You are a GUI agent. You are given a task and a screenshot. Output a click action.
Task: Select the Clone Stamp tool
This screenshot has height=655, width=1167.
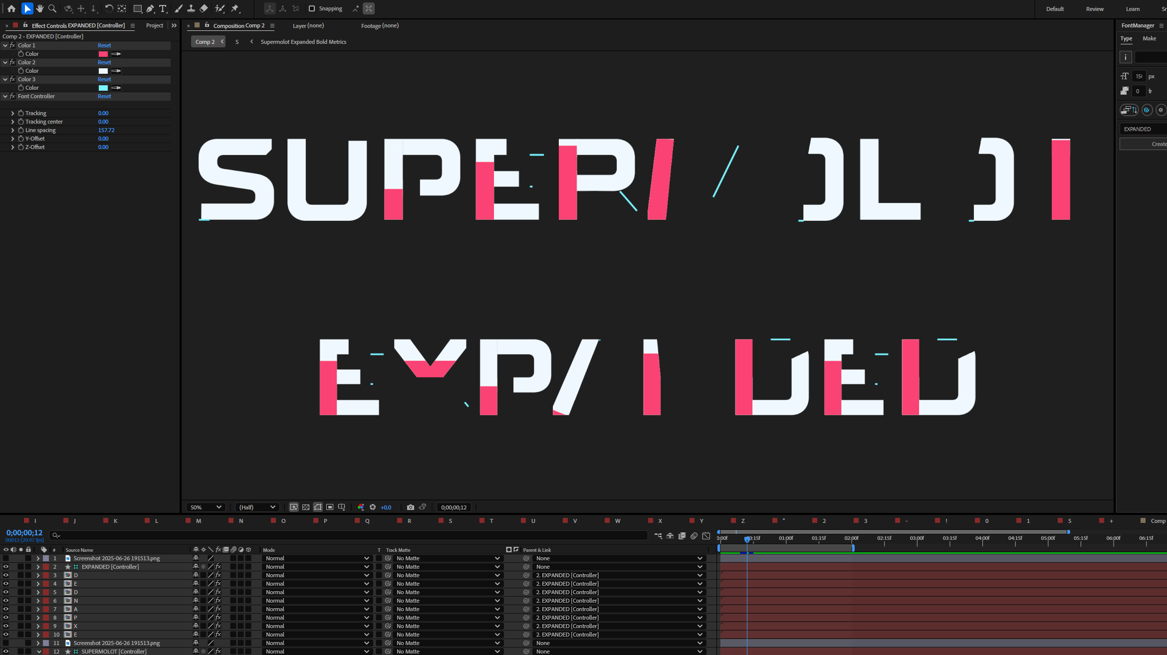(191, 8)
